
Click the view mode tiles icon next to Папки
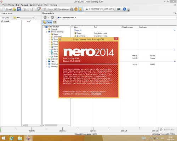[55, 22]
